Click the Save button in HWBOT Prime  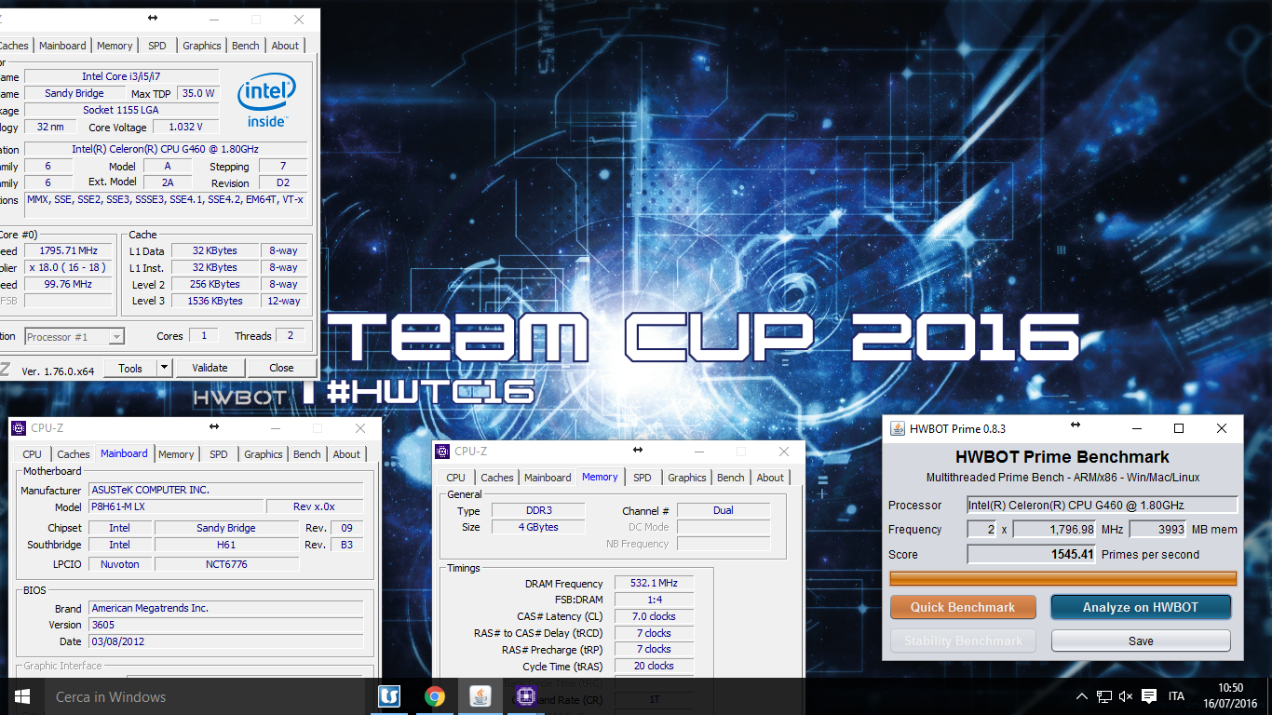click(x=1141, y=641)
